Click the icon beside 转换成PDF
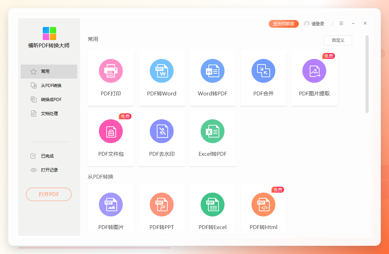The height and width of the screenshot is (254, 389). (33, 100)
